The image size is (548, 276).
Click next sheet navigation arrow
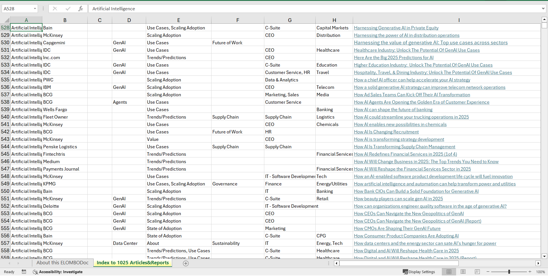click(18, 263)
